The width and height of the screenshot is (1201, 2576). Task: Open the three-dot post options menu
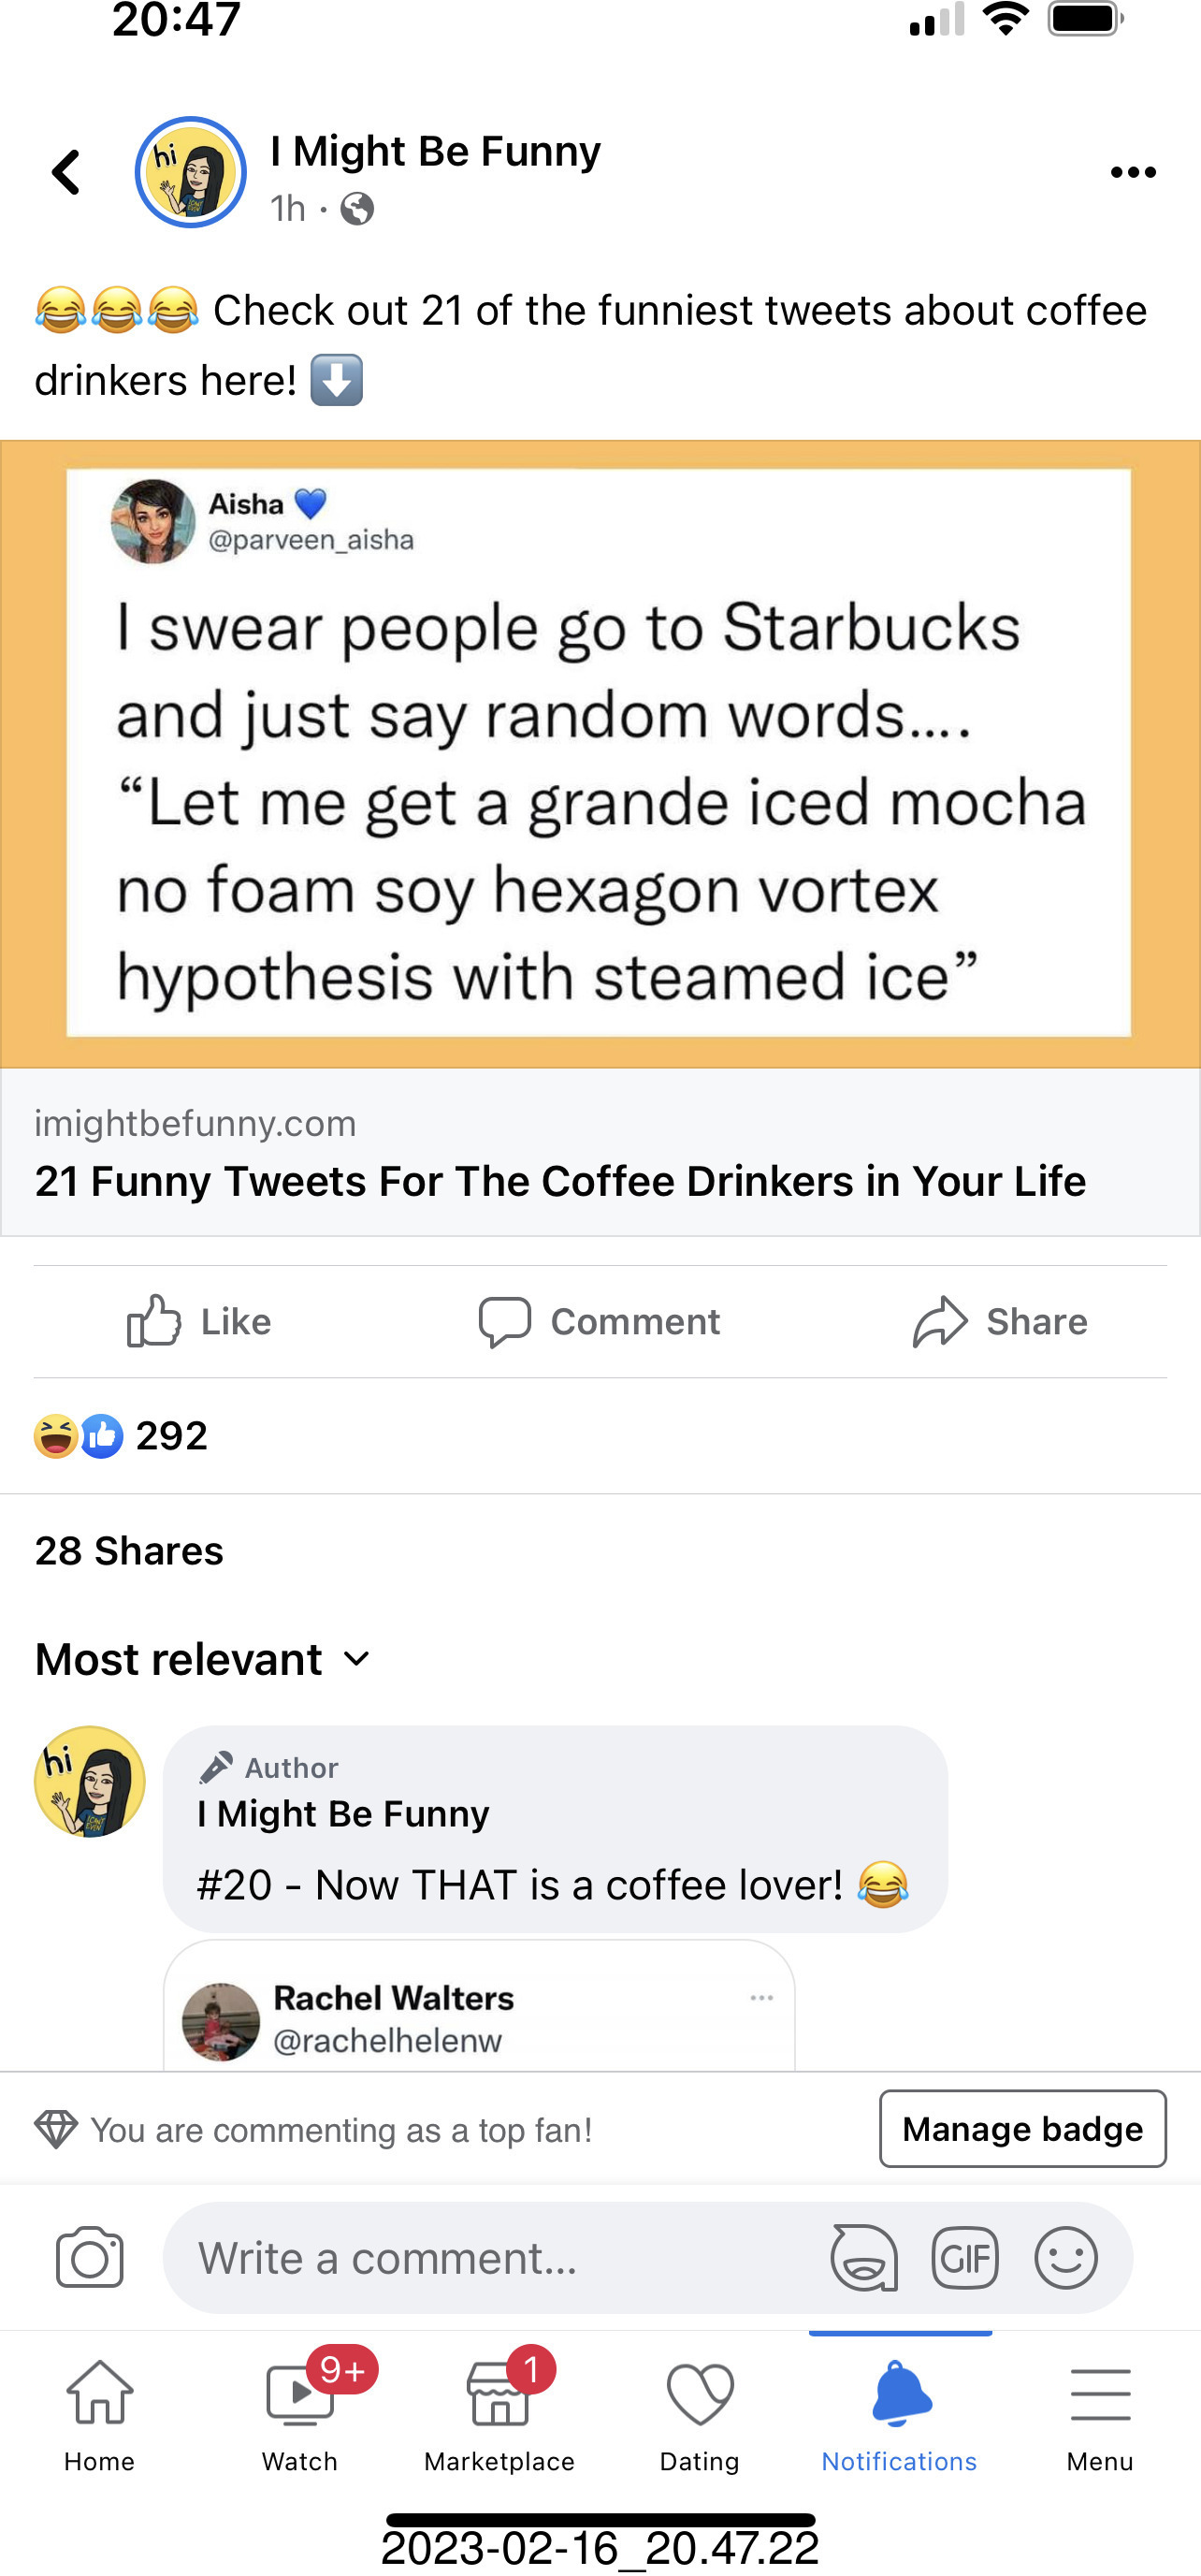click(x=1133, y=172)
